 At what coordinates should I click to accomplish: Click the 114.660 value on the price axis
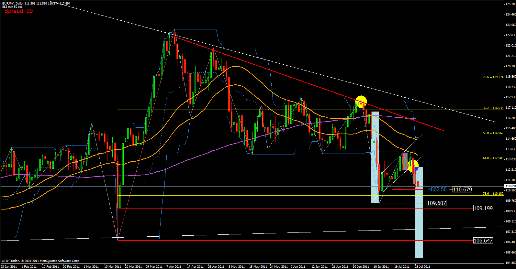point(510,139)
